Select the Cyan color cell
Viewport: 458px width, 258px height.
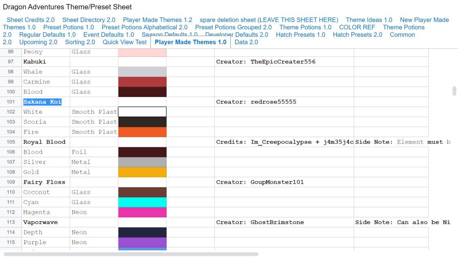tap(142, 202)
